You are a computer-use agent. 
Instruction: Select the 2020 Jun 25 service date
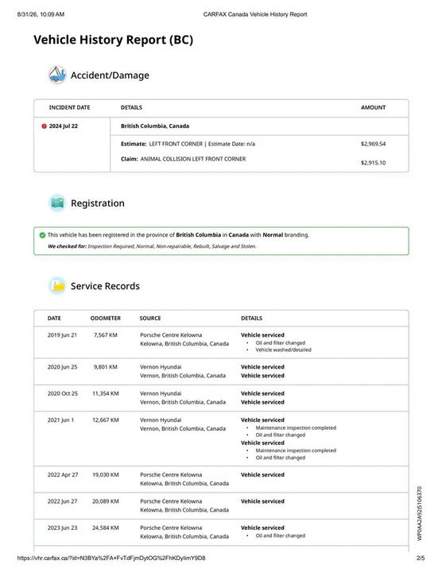tap(63, 367)
